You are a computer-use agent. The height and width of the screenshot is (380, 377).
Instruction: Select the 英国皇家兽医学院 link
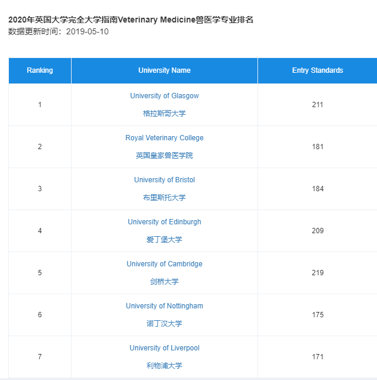(164, 156)
